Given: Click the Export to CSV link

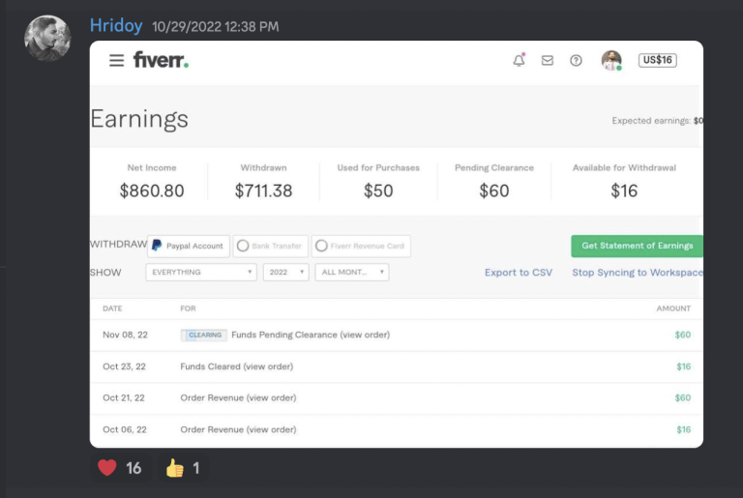Looking at the screenshot, I should [x=519, y=273].
